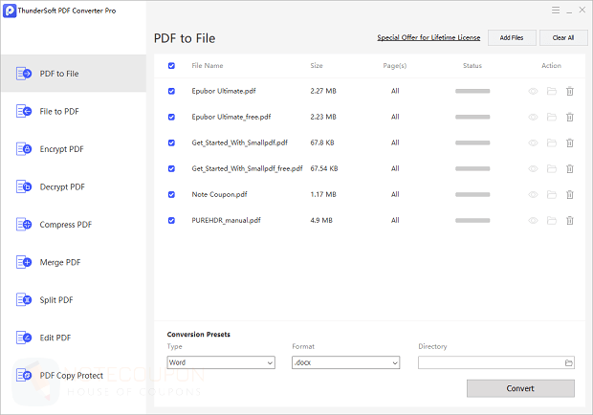Open the Format dropdown showing .docx
Viewport: 593px width, 415px height.
[x=345, y=363]
